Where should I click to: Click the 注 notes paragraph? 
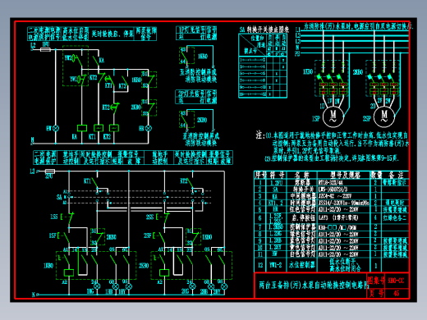[332, 146]
